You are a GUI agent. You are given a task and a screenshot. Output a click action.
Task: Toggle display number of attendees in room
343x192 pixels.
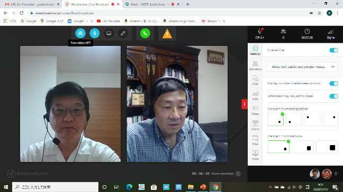click(333, 83)
